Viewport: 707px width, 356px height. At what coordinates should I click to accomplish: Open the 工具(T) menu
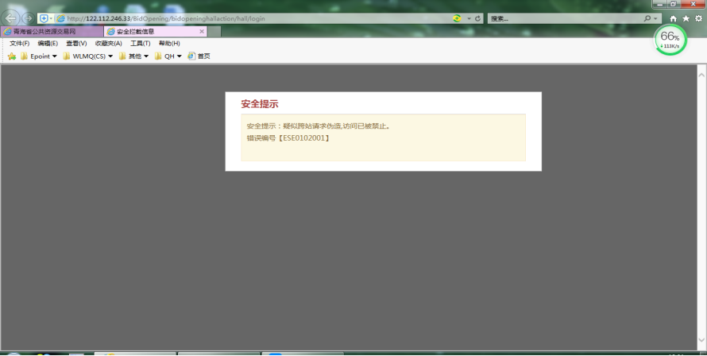tap(140, 43)
